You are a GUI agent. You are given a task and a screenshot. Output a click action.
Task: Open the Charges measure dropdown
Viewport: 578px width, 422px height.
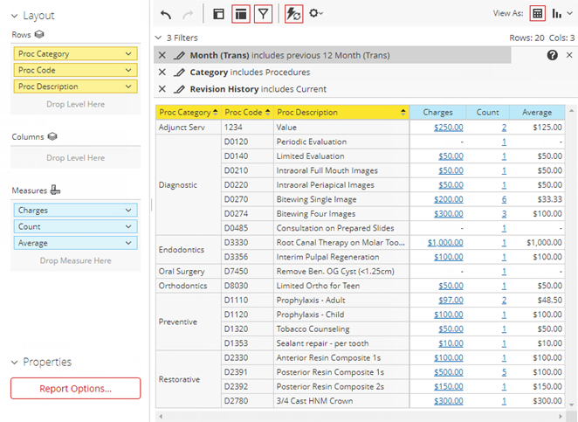click(129, 211)
